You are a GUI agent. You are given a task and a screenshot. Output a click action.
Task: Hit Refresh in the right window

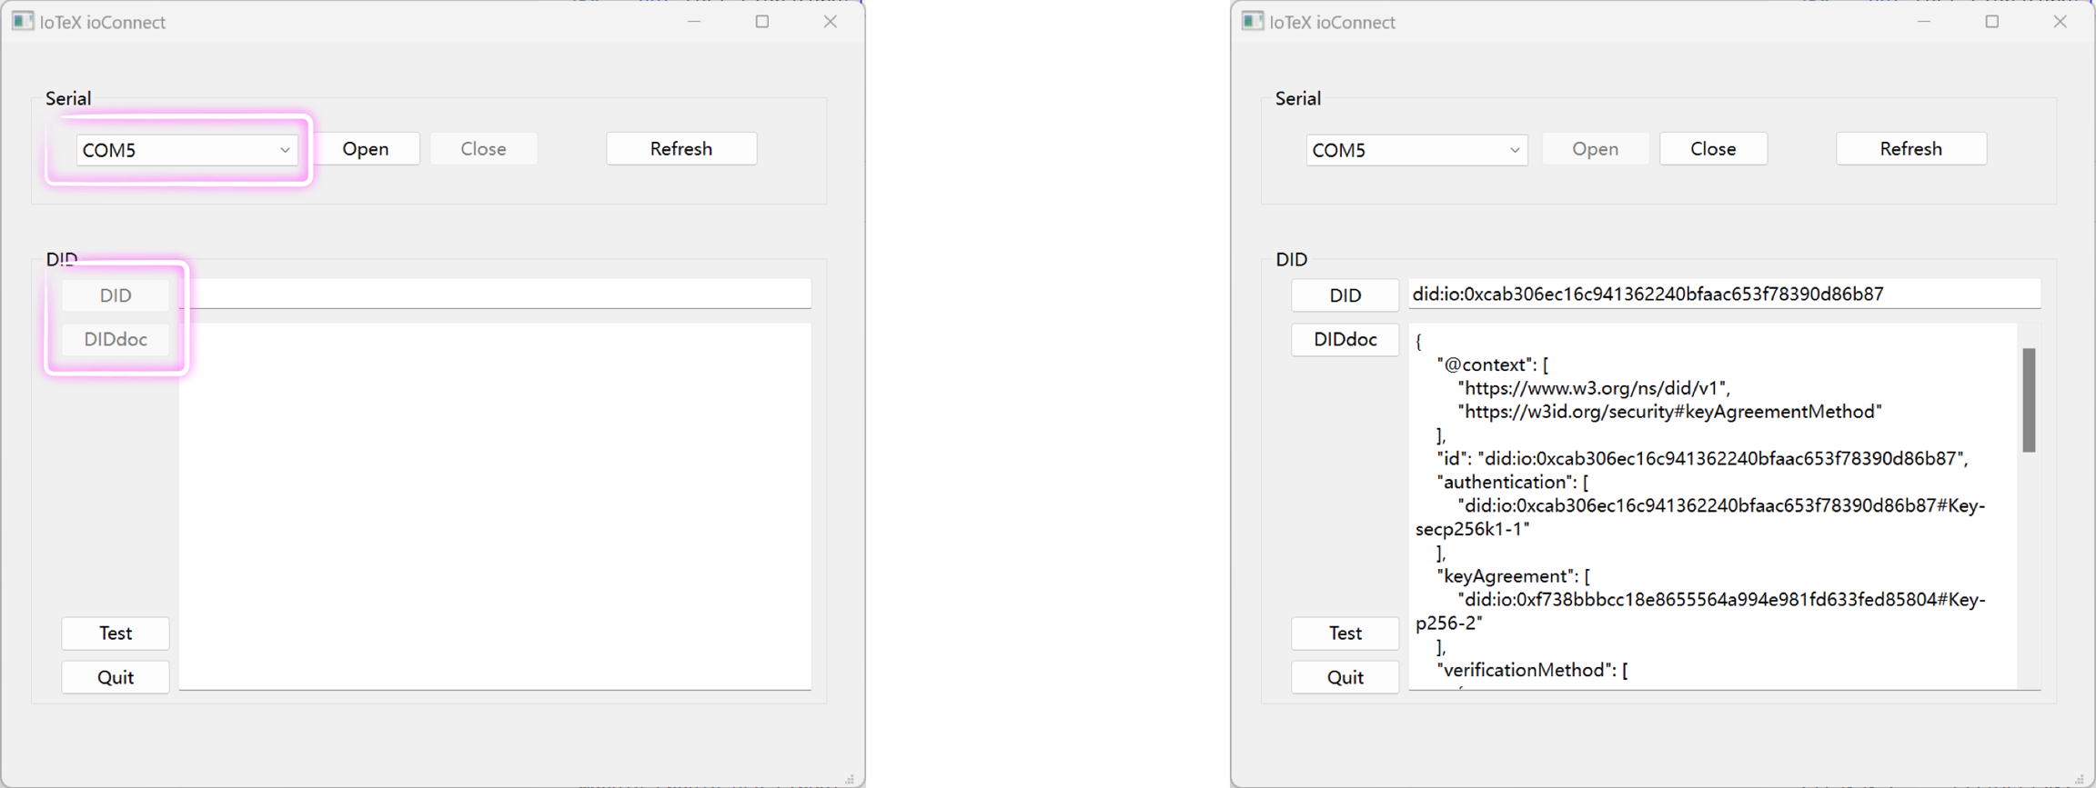[1910, 149]
